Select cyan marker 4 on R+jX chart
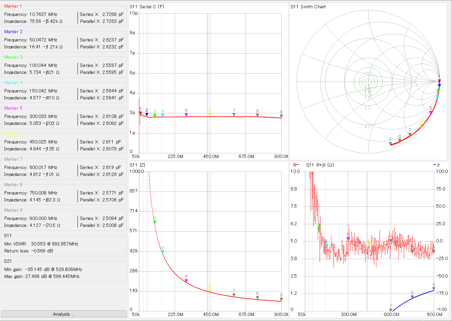 pyautogui.click(x=326, y=245)
